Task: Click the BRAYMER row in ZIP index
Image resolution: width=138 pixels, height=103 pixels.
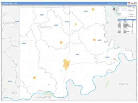Action: (x=126, y=25)
